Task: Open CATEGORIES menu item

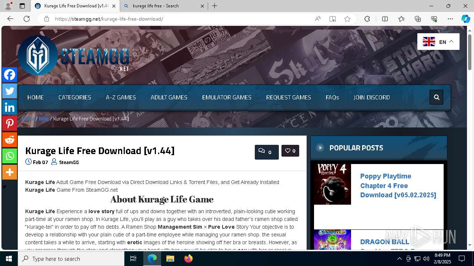Action: click(75, 97)
